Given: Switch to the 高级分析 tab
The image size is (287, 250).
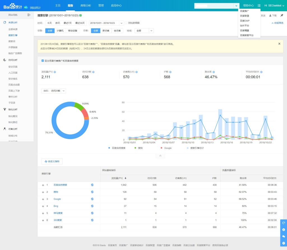Looking at the screenshot, I should 85,5.
